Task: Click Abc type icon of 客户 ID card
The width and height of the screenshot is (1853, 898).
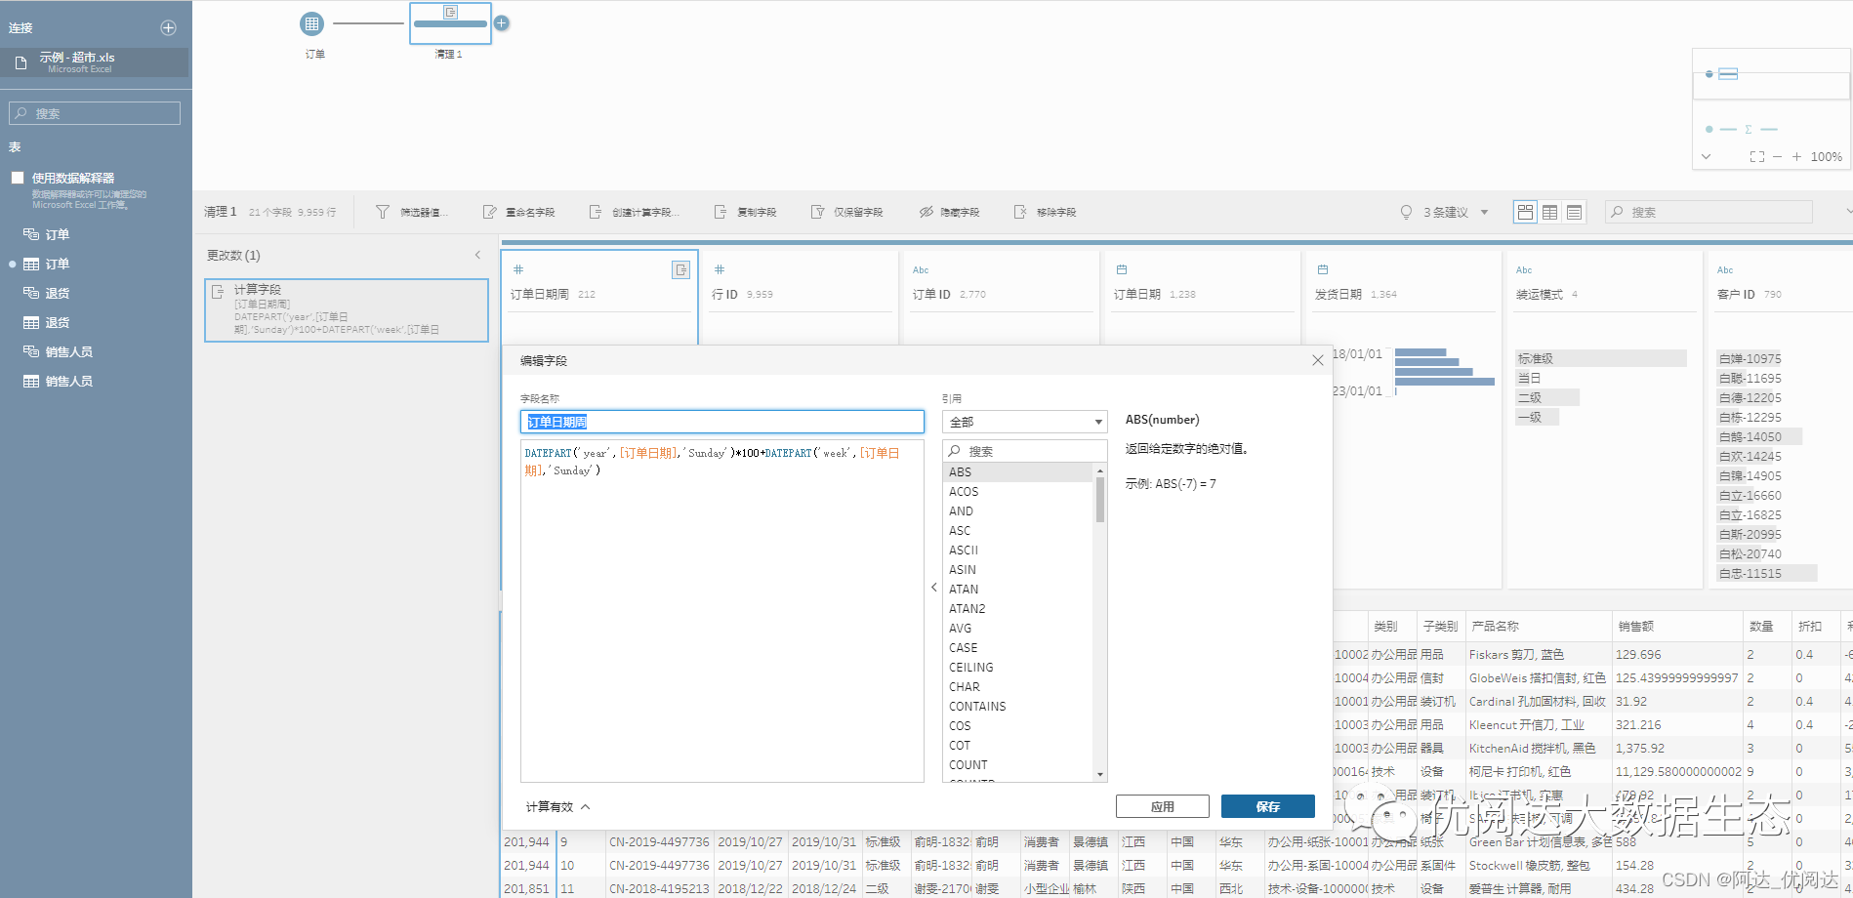Action: pyautogui.click(x=1725, y=270)
